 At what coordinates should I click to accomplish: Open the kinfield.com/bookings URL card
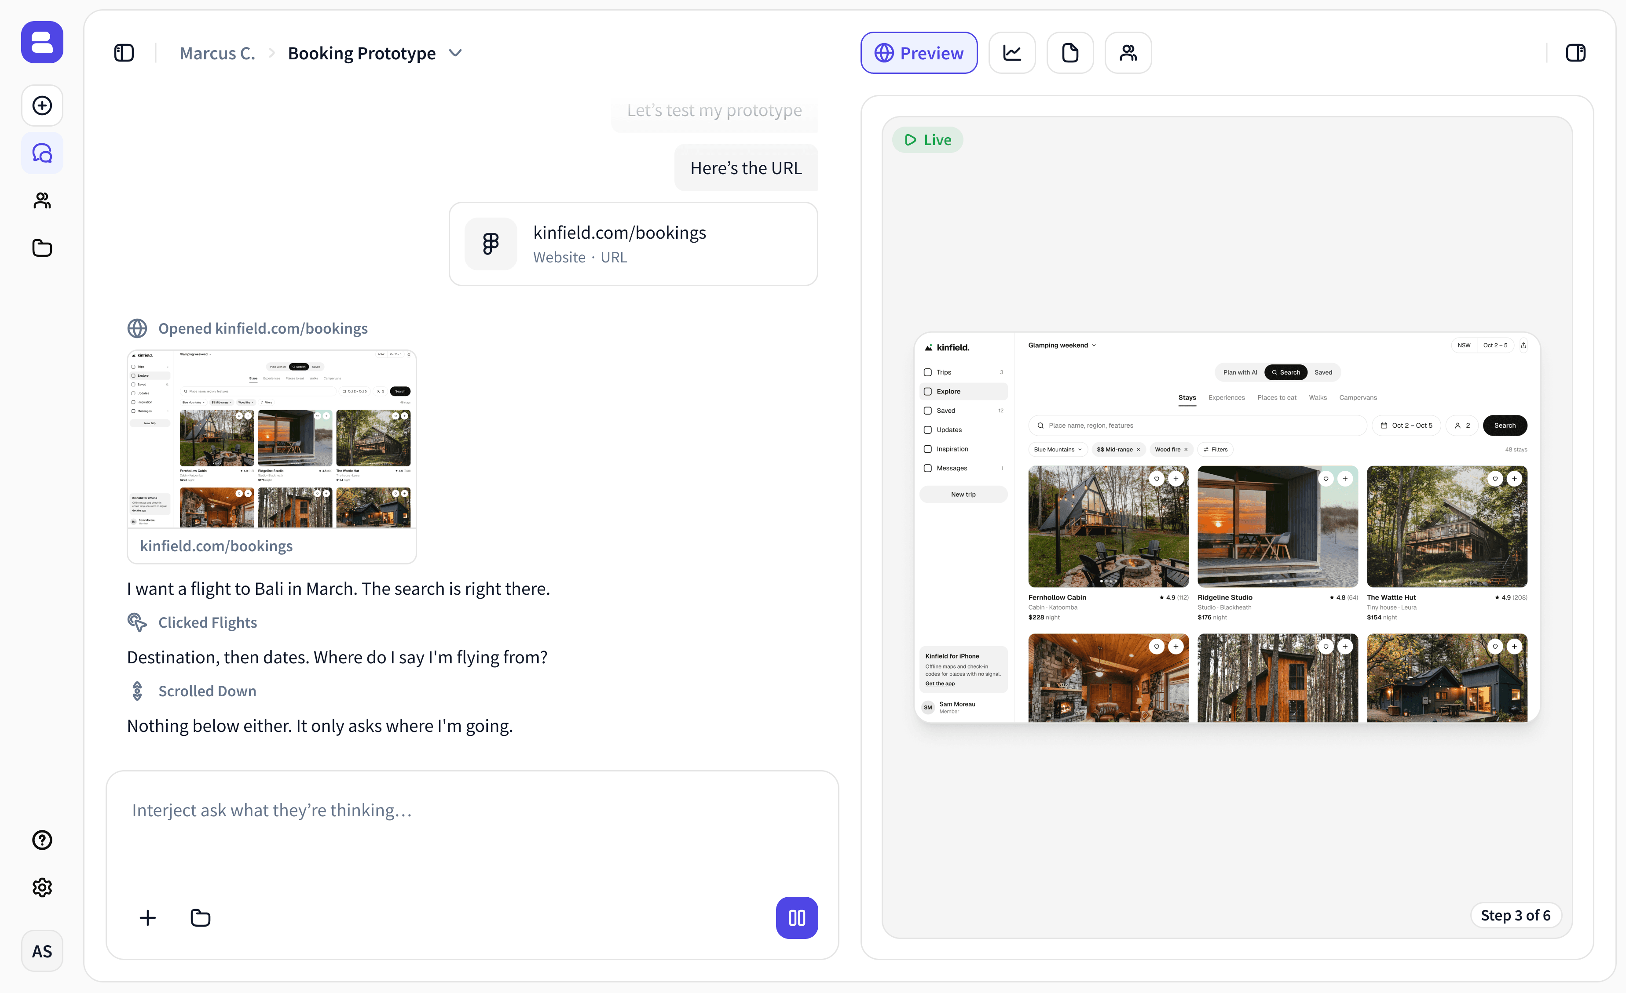pyautogui.click(x=633, y=244)
